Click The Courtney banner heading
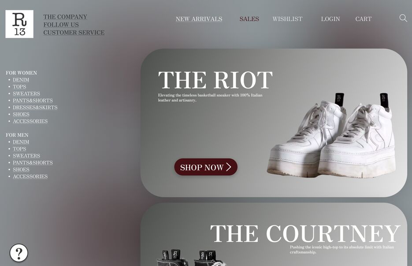 (x=305, y=233)
